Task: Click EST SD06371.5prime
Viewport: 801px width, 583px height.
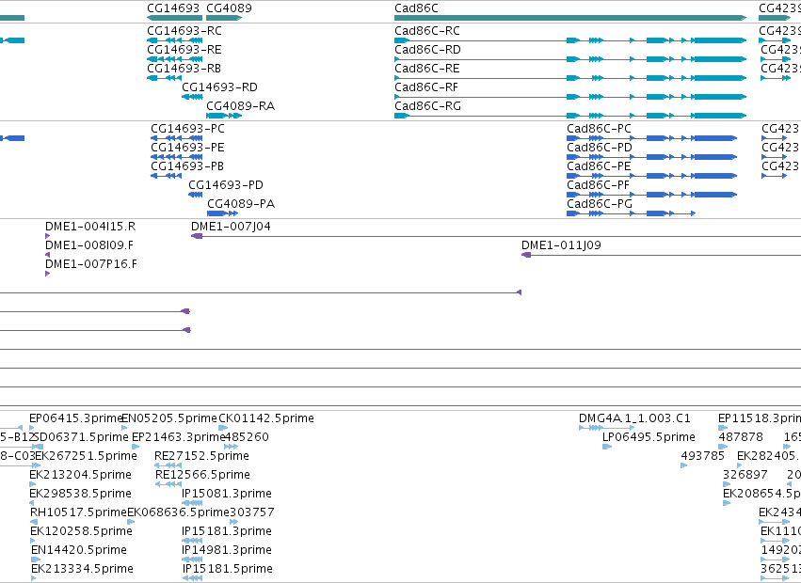Action: (x=81, y=437)
